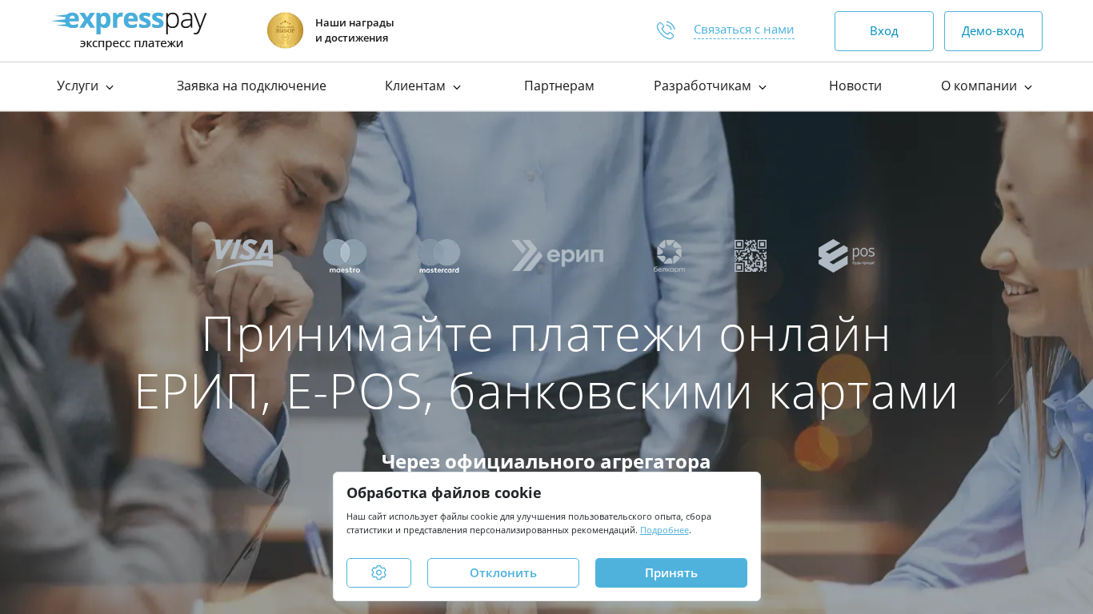This screenshot has width=1093, height=614.
Task: Click the Visa logo
Action: 242,256
